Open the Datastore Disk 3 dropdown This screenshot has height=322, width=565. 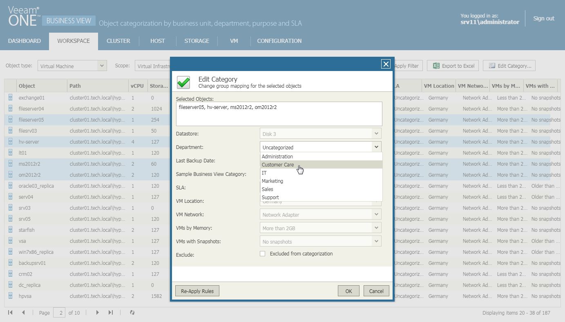point(320,134)
